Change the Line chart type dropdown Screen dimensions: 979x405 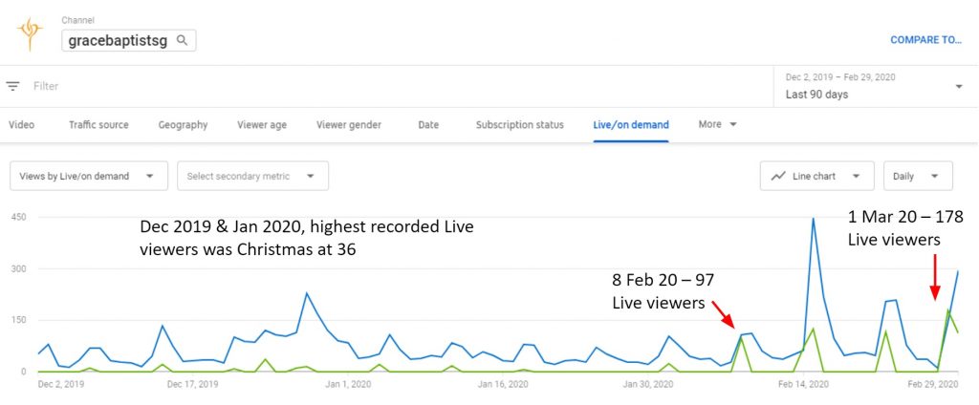(x=817, y=176)
